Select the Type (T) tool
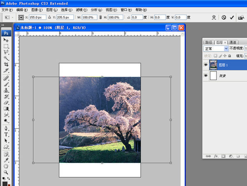 [x=6, y=134]
